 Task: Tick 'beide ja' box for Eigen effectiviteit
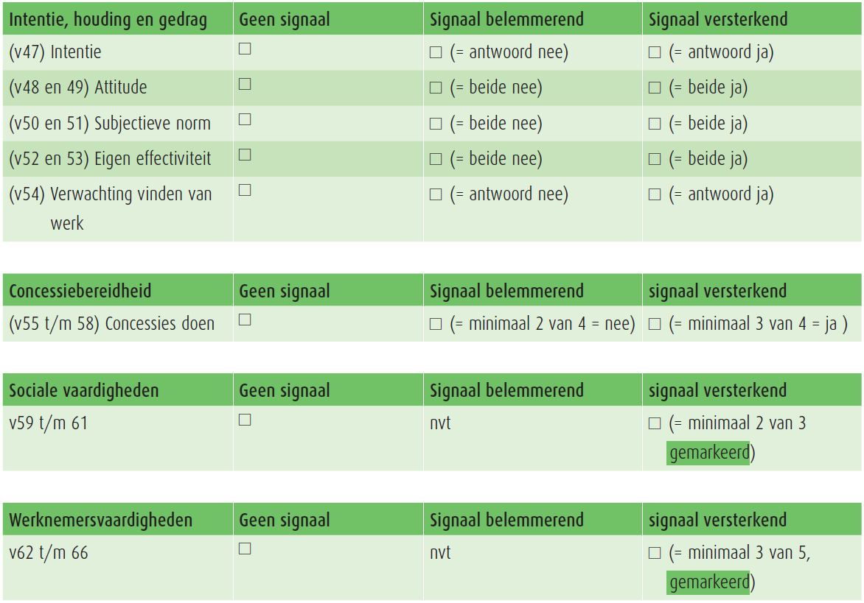click(655, 159)
